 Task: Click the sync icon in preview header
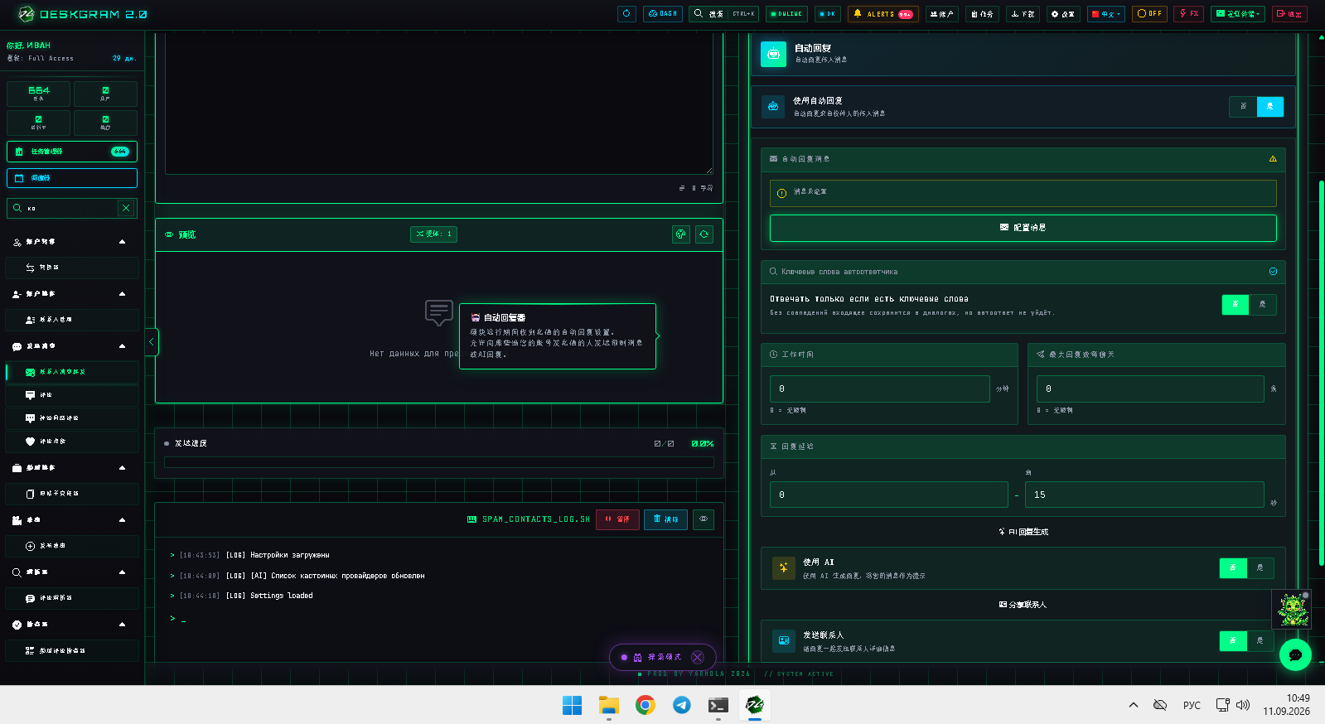704,234
